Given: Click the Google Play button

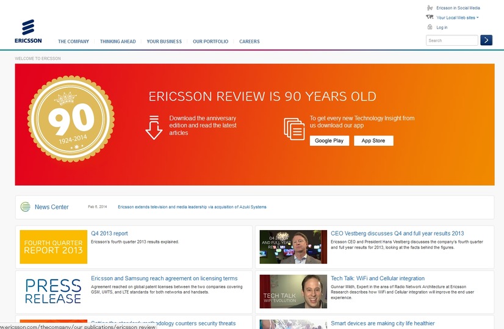Looking at the screenshot, I should click(329, 140).
